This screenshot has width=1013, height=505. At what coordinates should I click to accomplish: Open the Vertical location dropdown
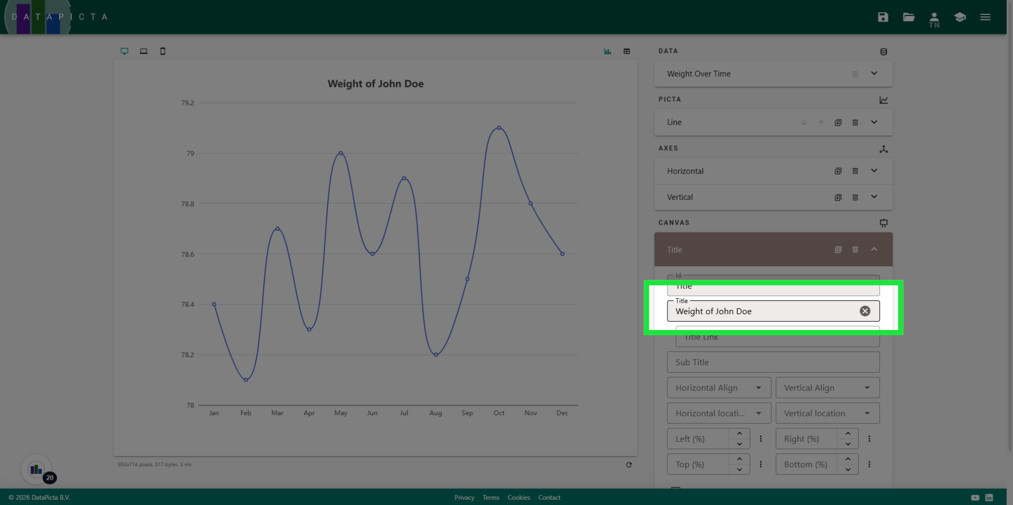coord(827,413)
